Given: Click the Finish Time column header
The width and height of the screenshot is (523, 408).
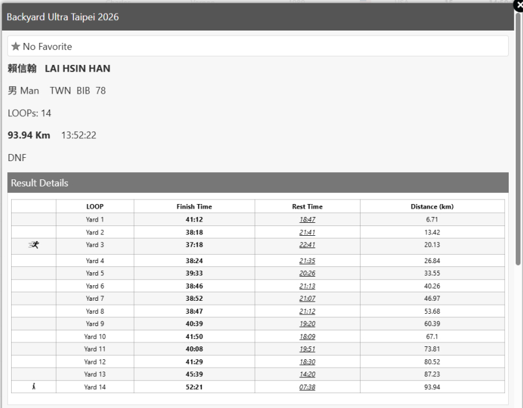Looking at the screenshot, I should point(194,207).
